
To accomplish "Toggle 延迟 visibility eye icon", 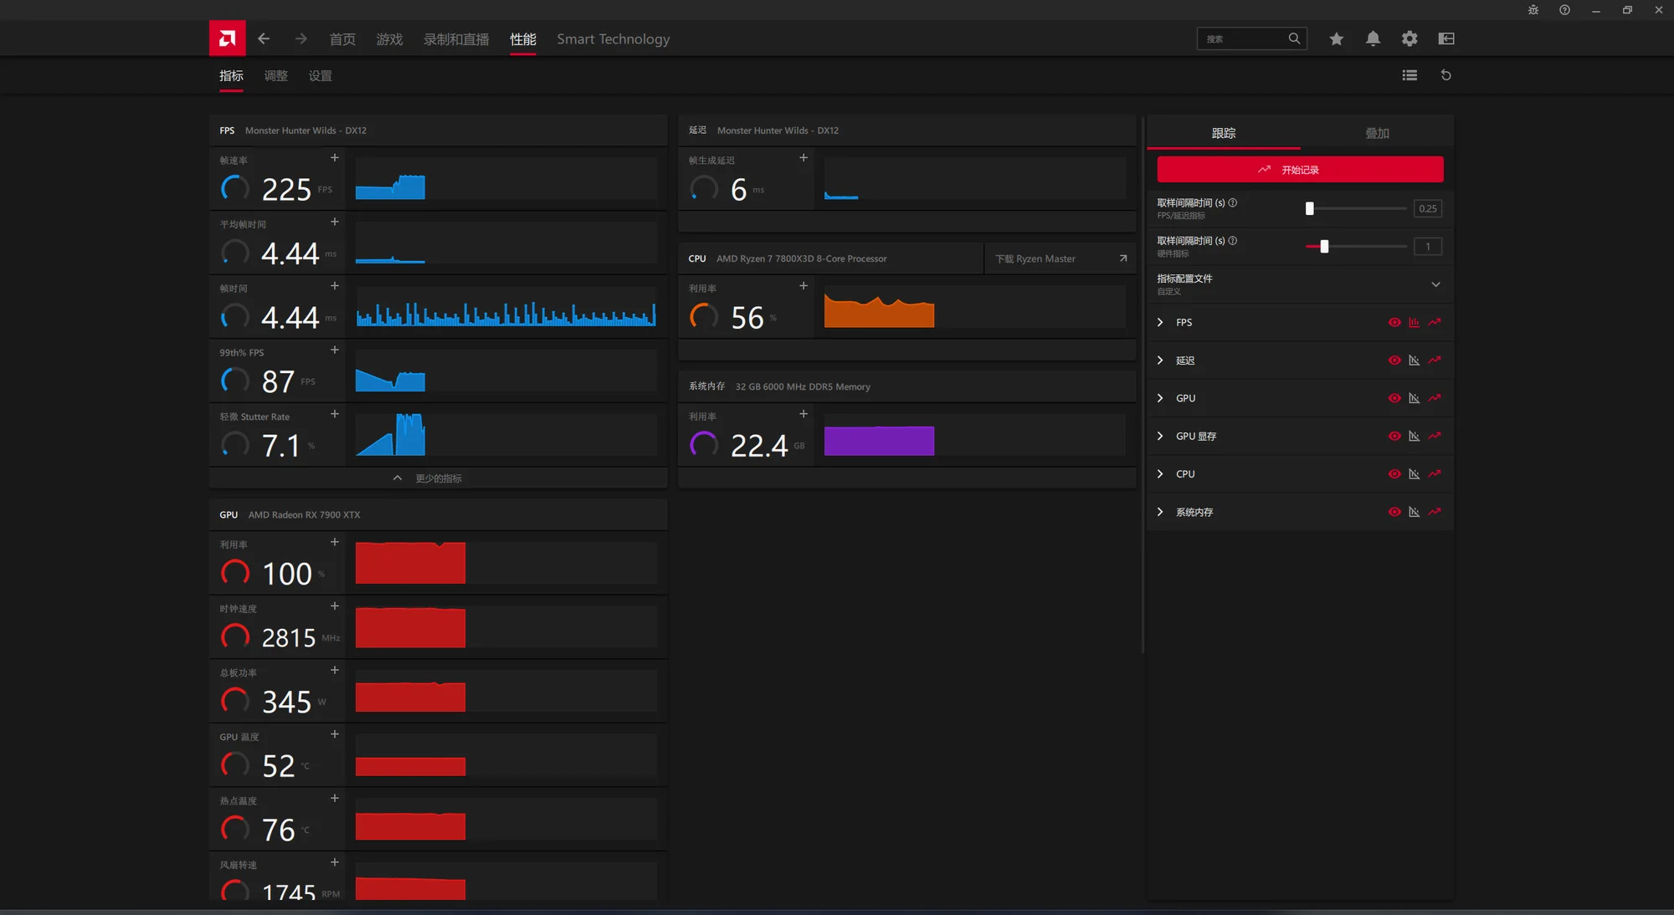I will pos(1394,360).
